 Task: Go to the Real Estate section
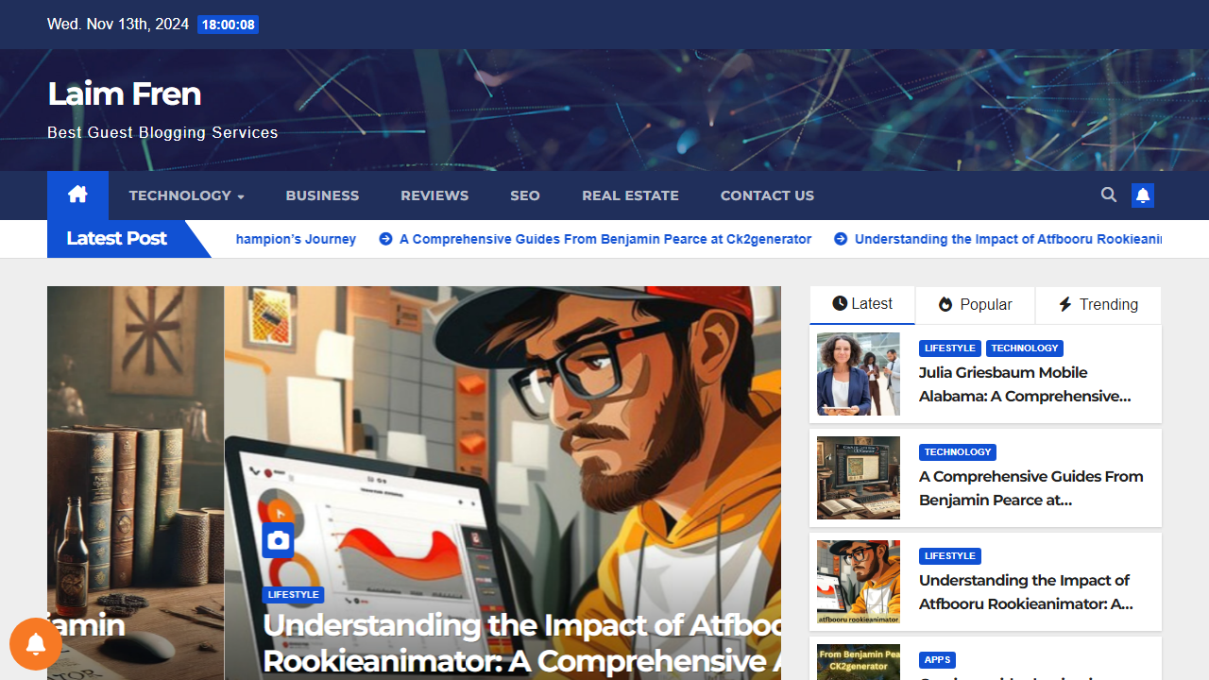click(630, 195)
